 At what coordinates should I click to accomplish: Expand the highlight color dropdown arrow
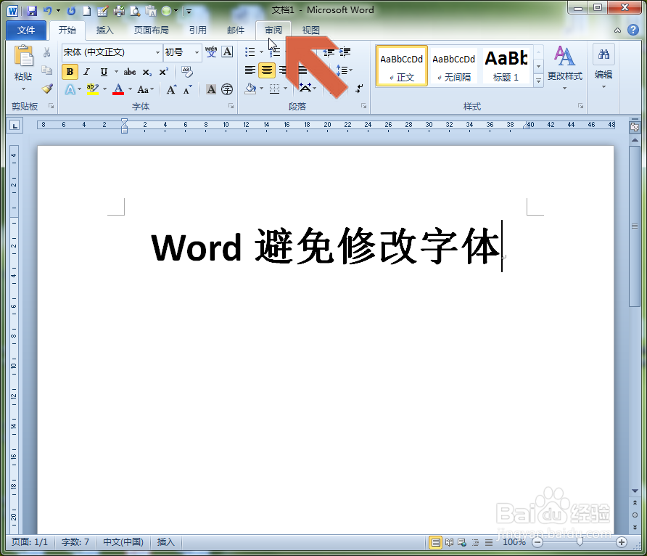pos(104,89)
